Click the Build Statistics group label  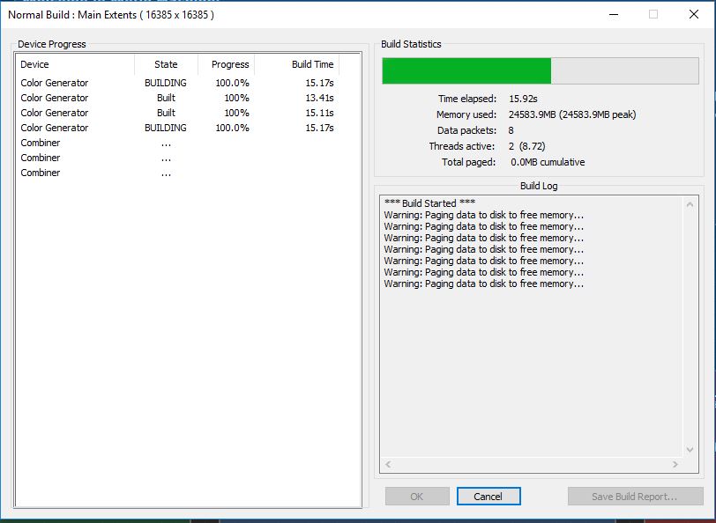tap(411, 44)
